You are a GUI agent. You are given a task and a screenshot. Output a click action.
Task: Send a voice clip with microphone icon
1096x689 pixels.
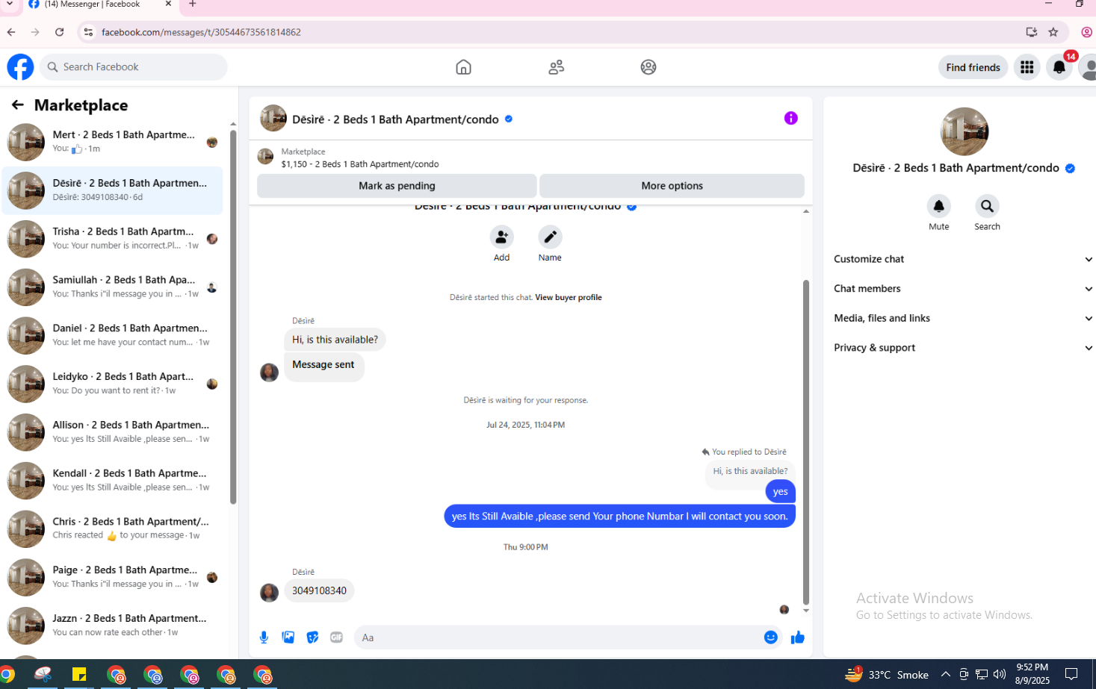coord(264,637)
